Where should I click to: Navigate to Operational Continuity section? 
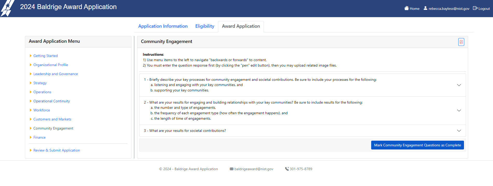[52, 101]
